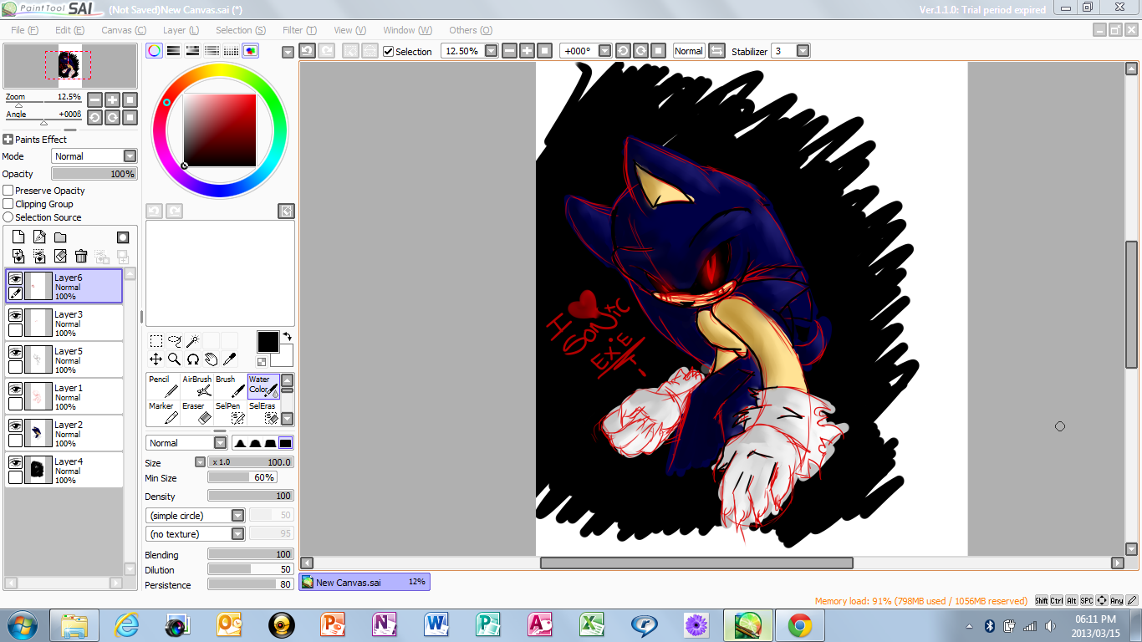Adjust the brush Density slider
The image size is (1142, 642).
coord(250,496)
